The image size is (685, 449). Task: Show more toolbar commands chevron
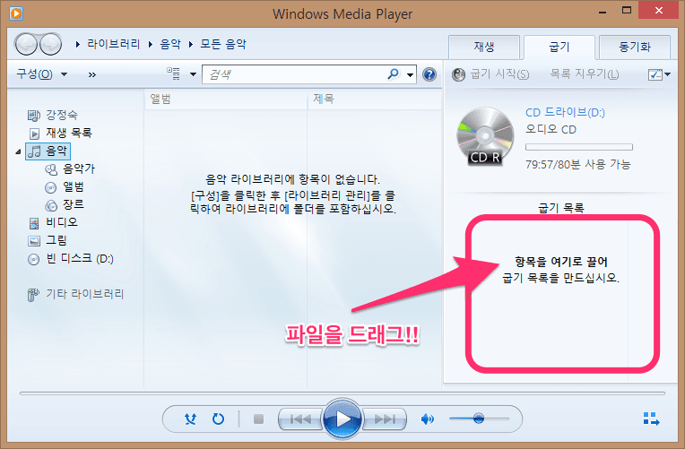(91, 74)
